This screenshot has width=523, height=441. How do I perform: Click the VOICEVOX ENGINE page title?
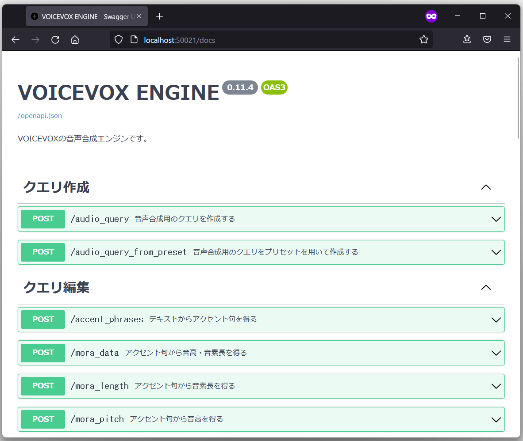click(x=119, y=92)
